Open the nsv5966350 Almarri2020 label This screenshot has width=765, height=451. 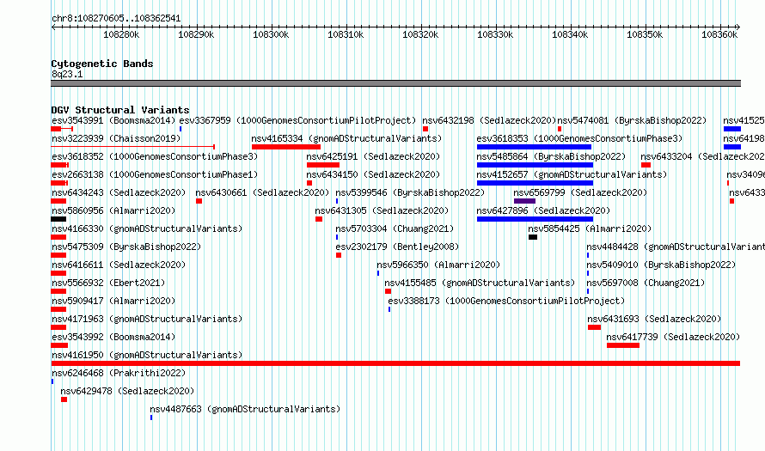pyautogui.click(x=438, y=265)
